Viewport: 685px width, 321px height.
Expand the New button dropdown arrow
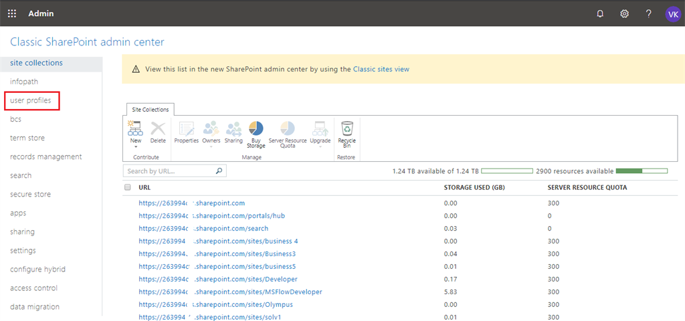135,147
